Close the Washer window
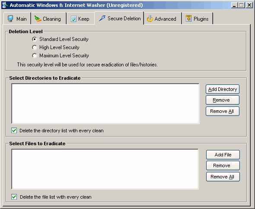The height and width of the screenshot is (209, 255). click(249, 5)
